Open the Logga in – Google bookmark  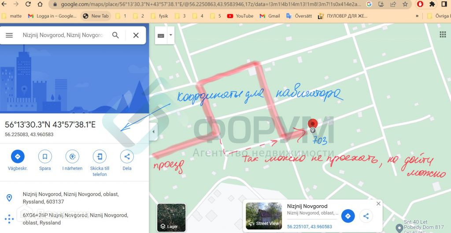click(x=52, y=16)
